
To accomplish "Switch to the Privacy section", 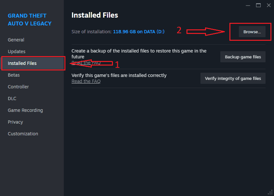I will click(x=15, y=122).
